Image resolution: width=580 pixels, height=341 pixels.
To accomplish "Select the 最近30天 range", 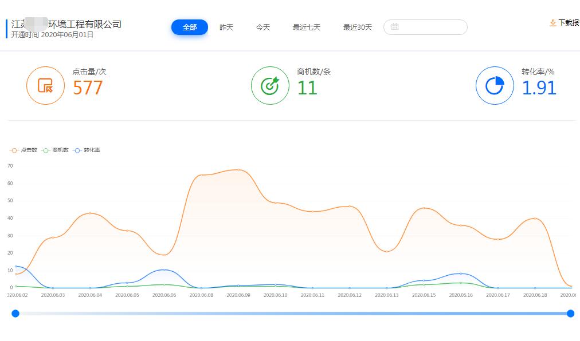I will coord(358,27).
